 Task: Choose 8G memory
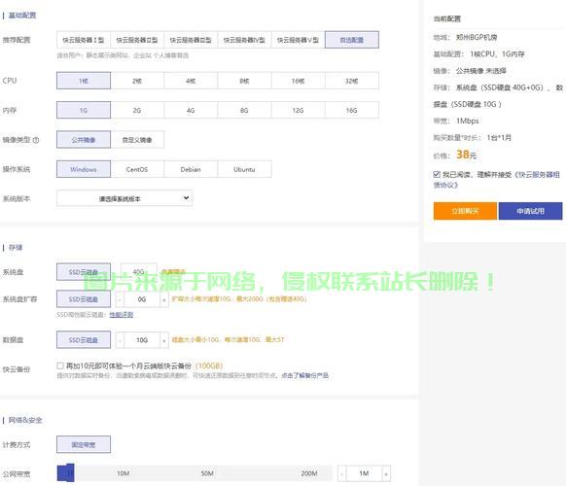point(244,110)
